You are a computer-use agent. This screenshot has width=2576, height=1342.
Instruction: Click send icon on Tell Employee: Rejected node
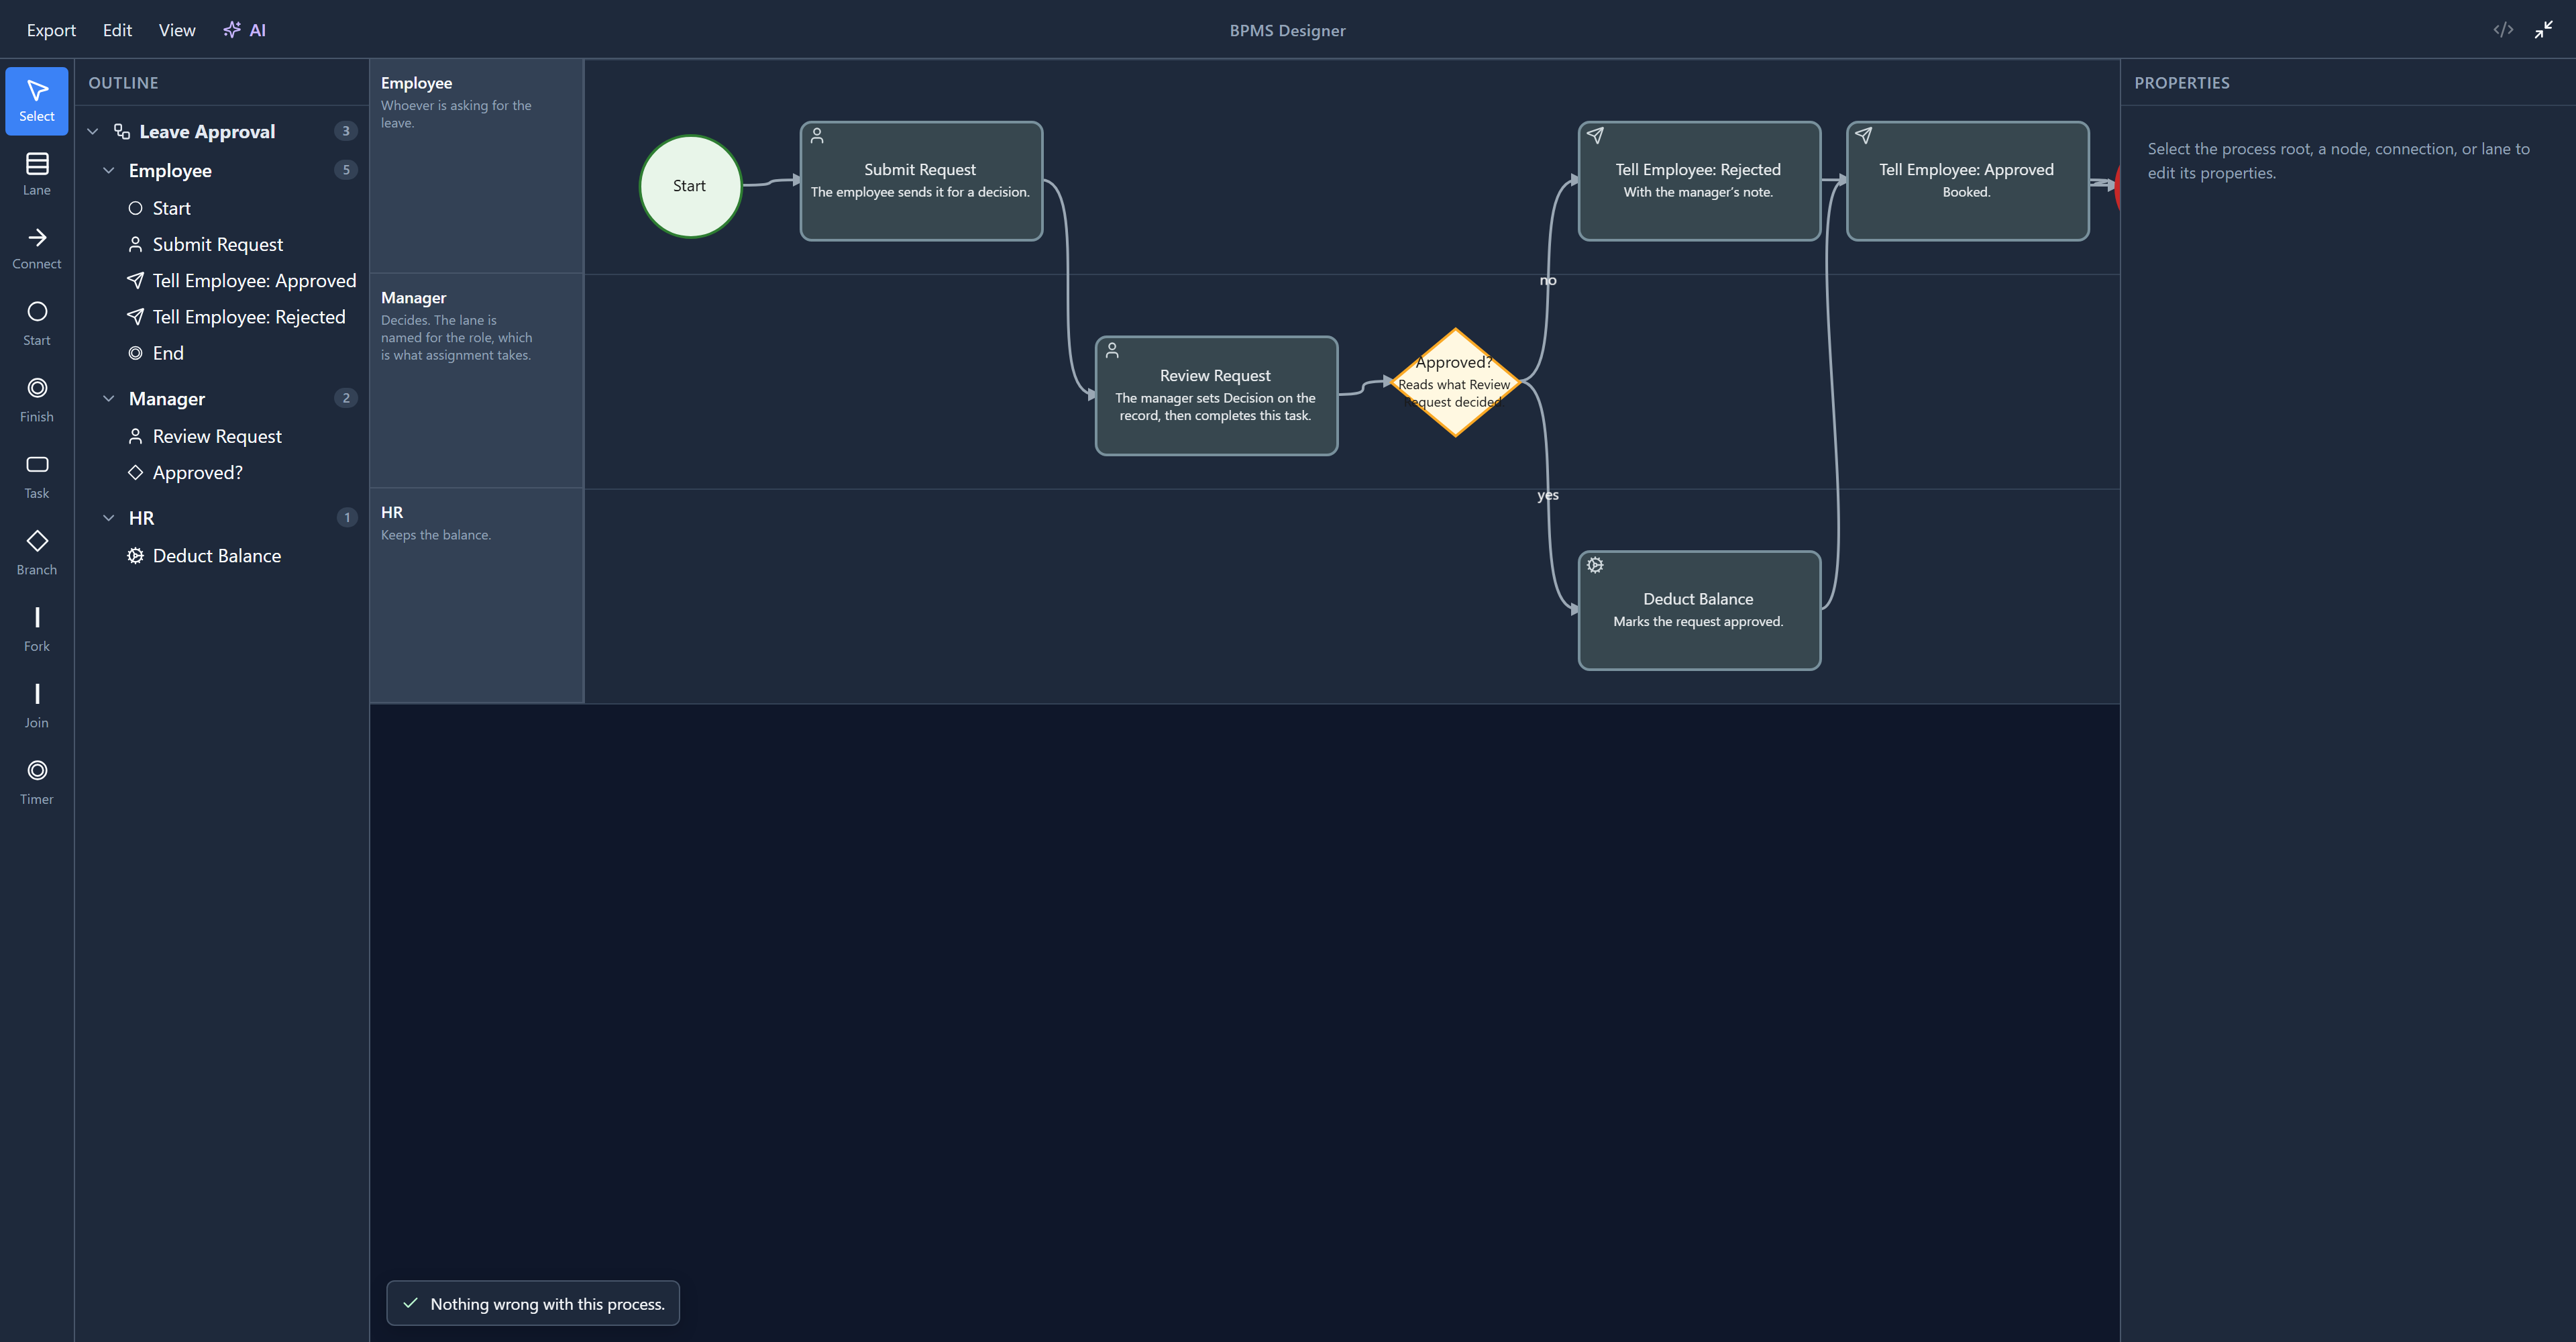(1595, 135)
